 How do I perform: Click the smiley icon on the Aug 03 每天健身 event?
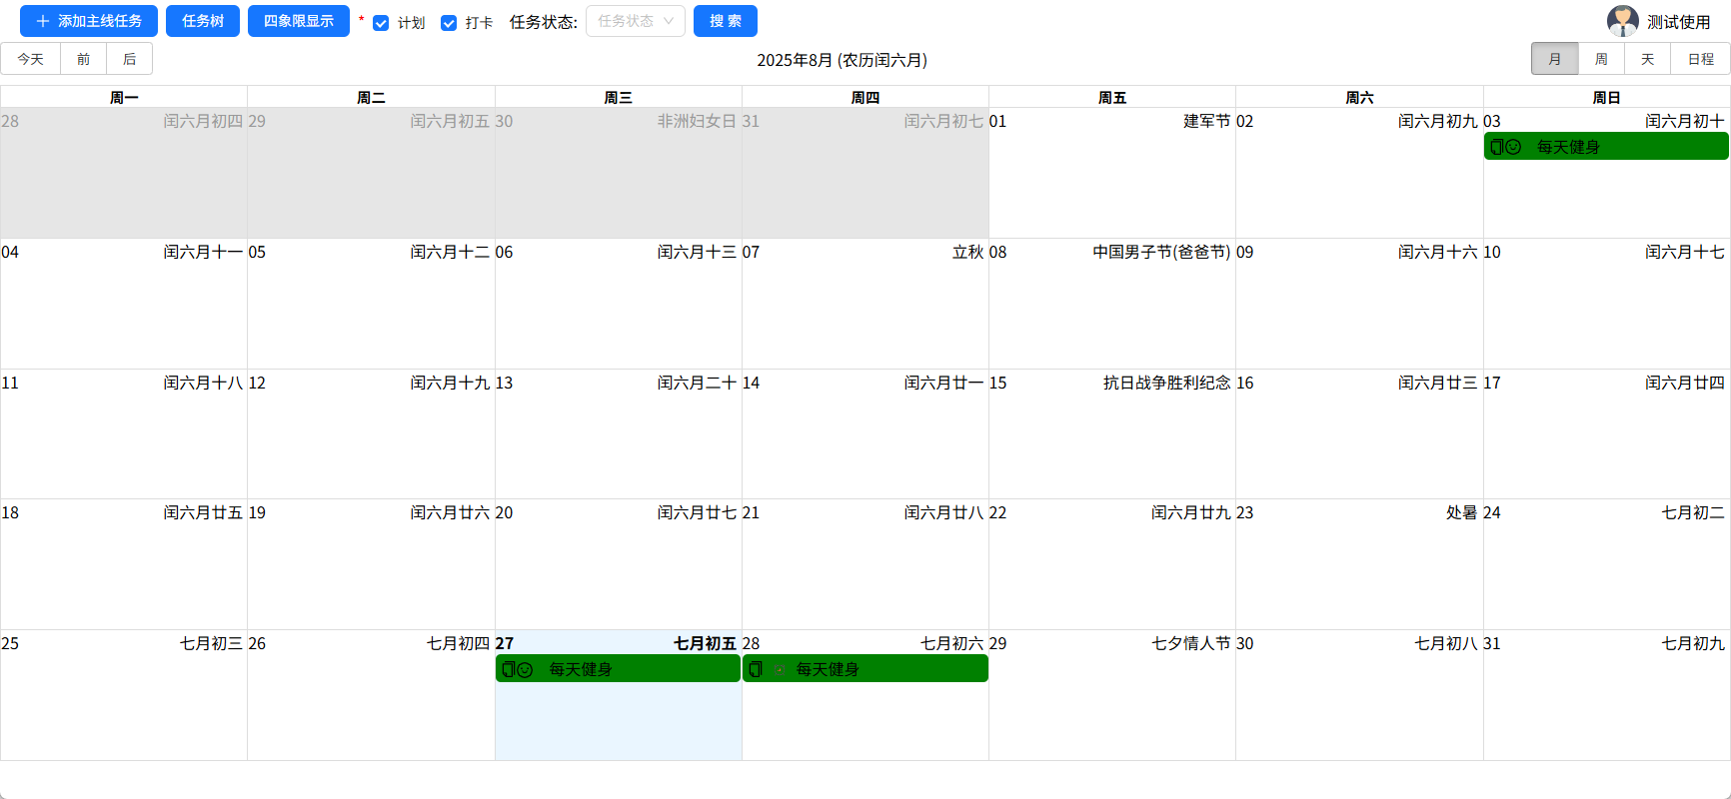(x=1513, y=147)
